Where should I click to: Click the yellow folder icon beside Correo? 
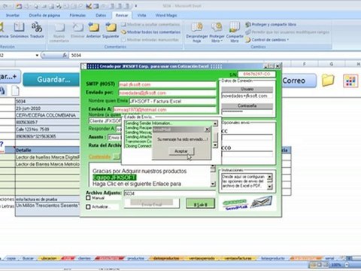coord(328,81)
